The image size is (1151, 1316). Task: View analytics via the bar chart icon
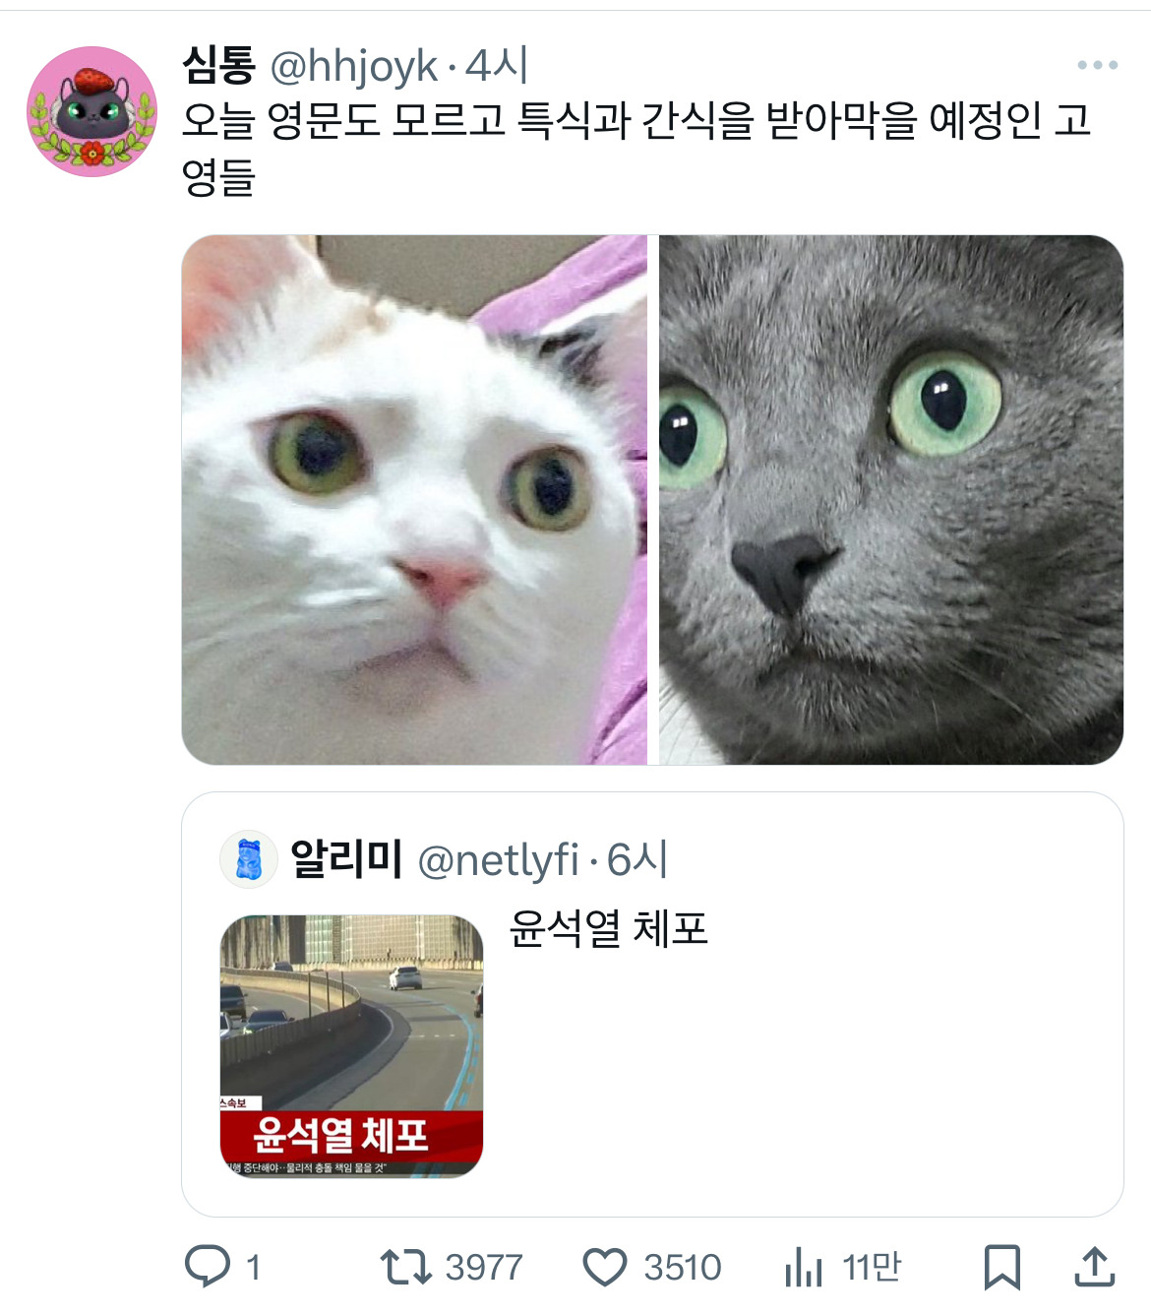[804, 1267]
